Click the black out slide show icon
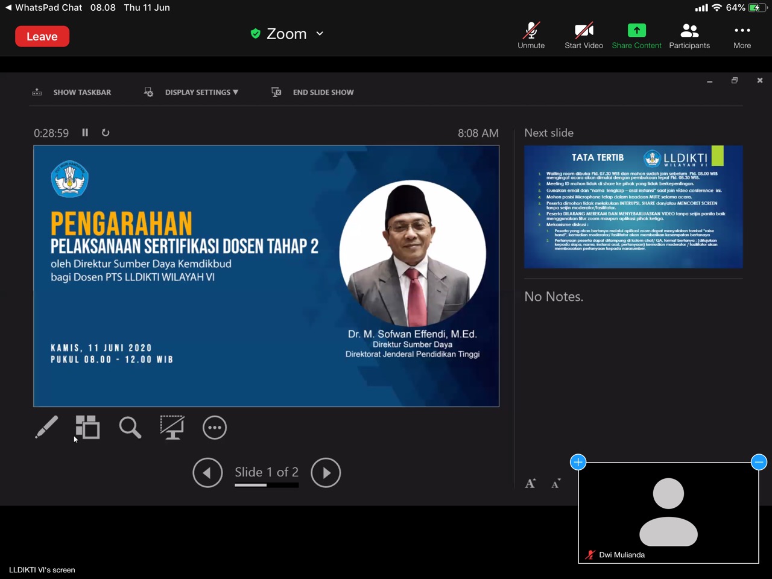Screen dimensions: 772x579 (x=172, y=428)
